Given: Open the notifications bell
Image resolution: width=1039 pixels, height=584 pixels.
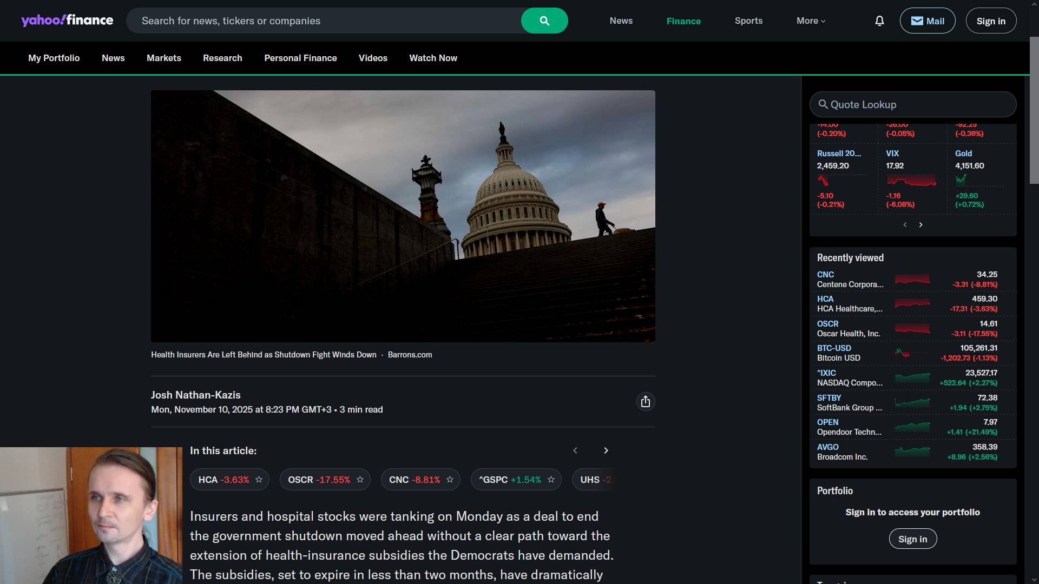Looking at the screenshot, I should pos(879,21).
